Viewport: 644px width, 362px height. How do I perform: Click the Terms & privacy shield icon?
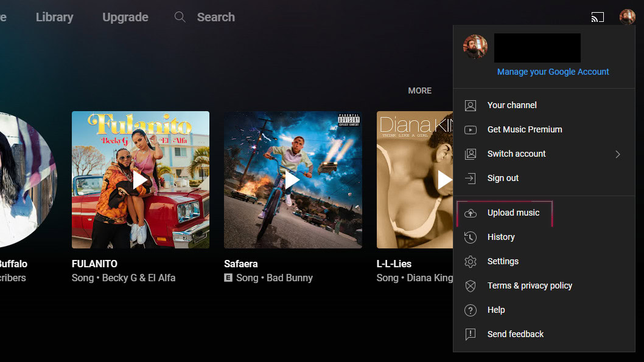click(471, 285)
